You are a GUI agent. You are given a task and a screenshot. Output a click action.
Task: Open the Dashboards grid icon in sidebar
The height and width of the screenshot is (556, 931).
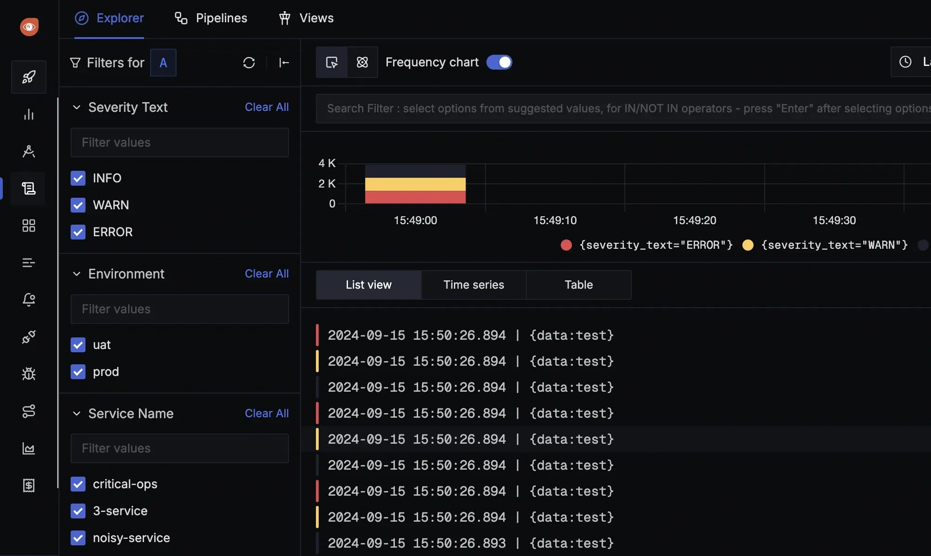pos(28,226)
